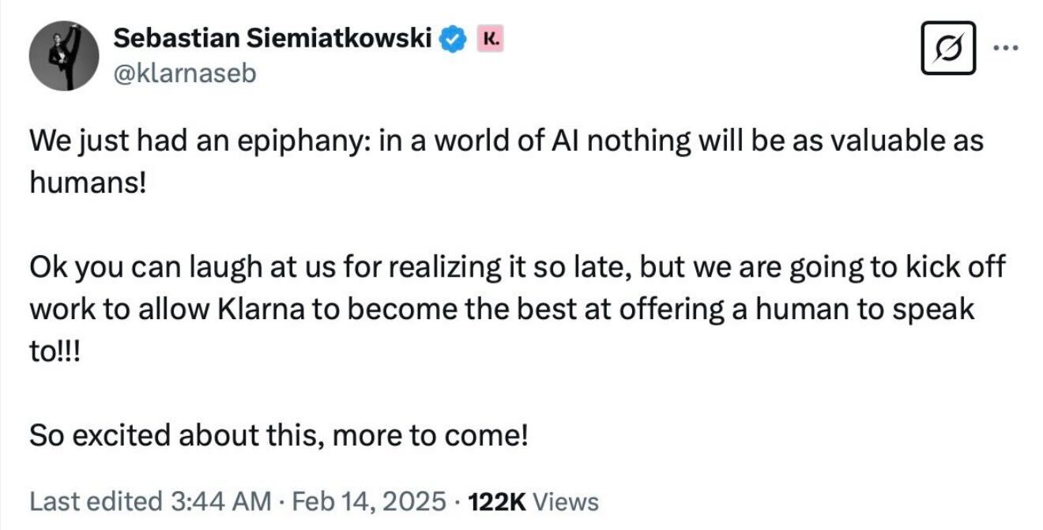Viewport: 1043px width, 530px height.
Task: Click the word Views after 122K
Action: [566, 502]
